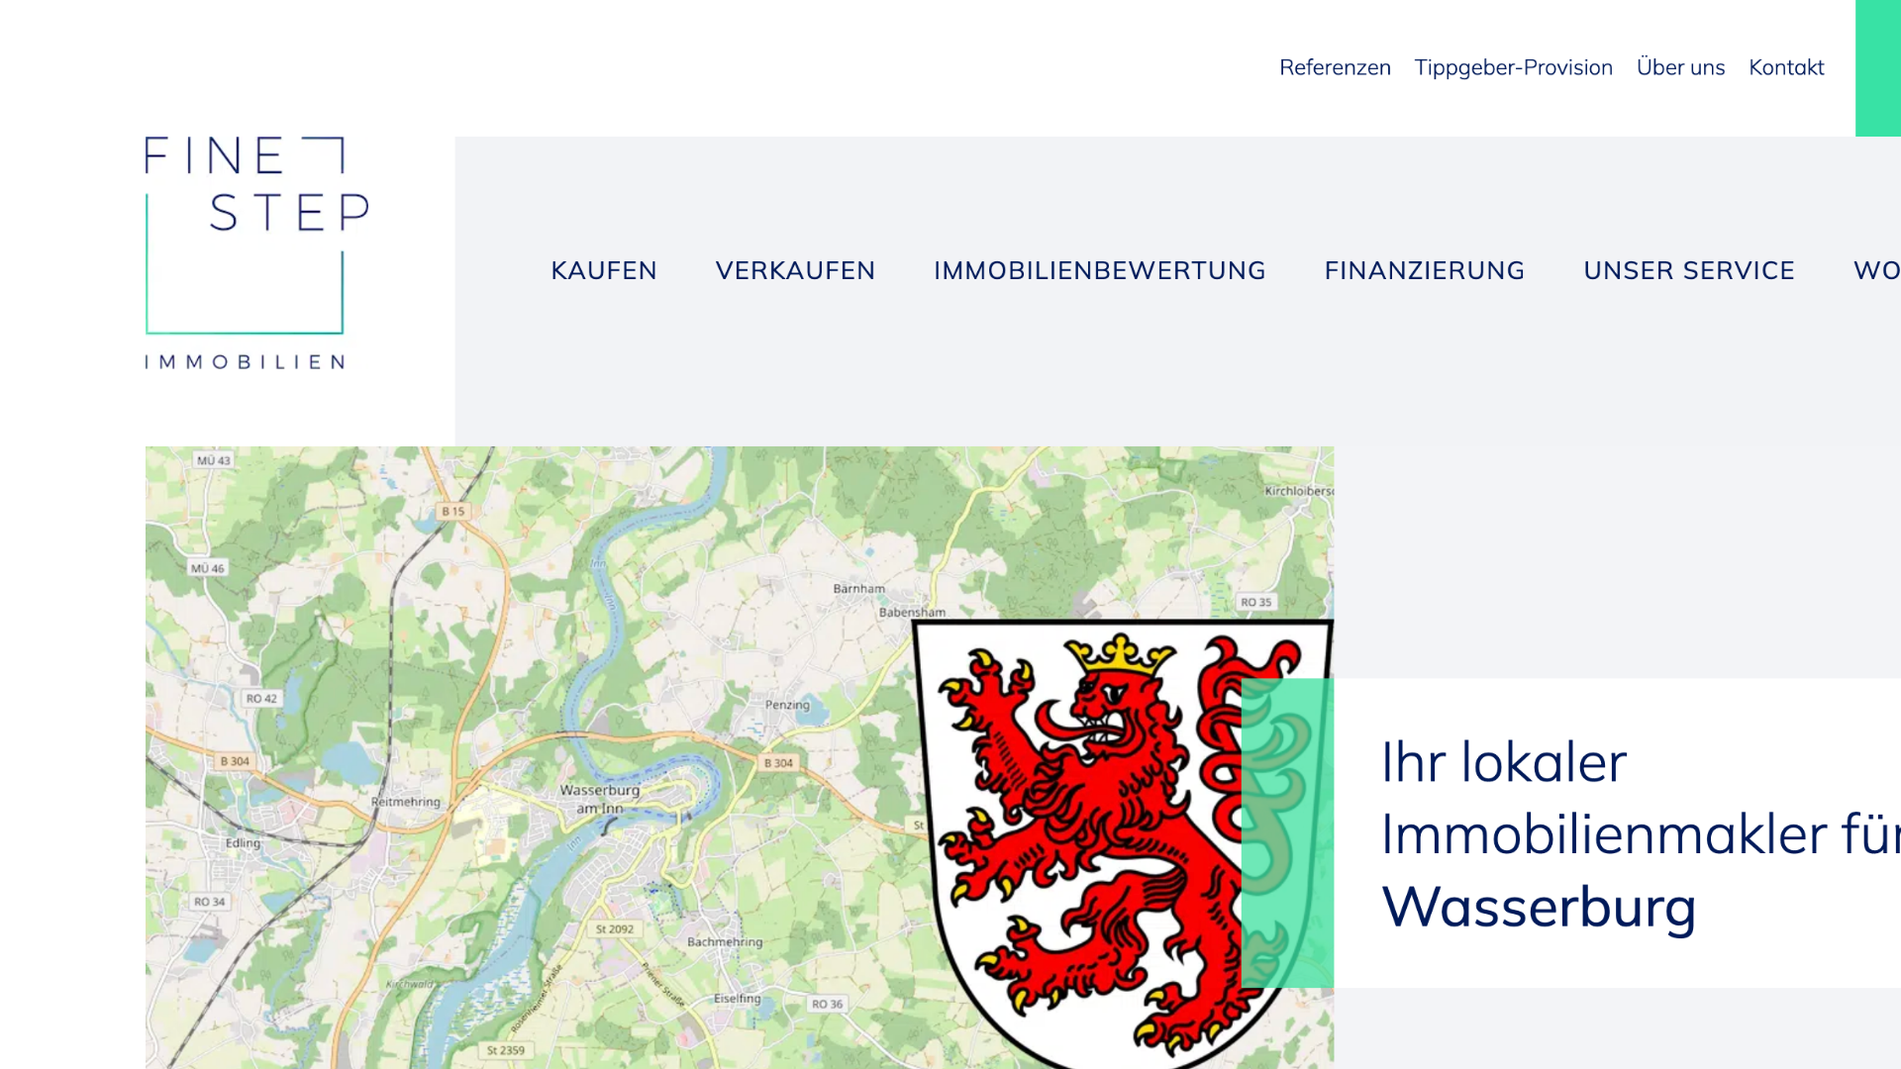The width and height of the screenshot is (1901, 1069).
Task: Open the KAUFEN menu
Action: [x=604, y=269]
